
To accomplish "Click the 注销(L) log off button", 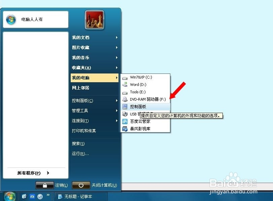I will click(61, 185).
